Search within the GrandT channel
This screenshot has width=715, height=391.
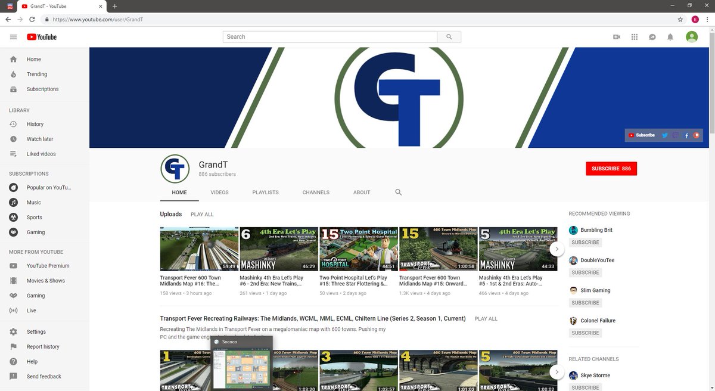[399, 193]
